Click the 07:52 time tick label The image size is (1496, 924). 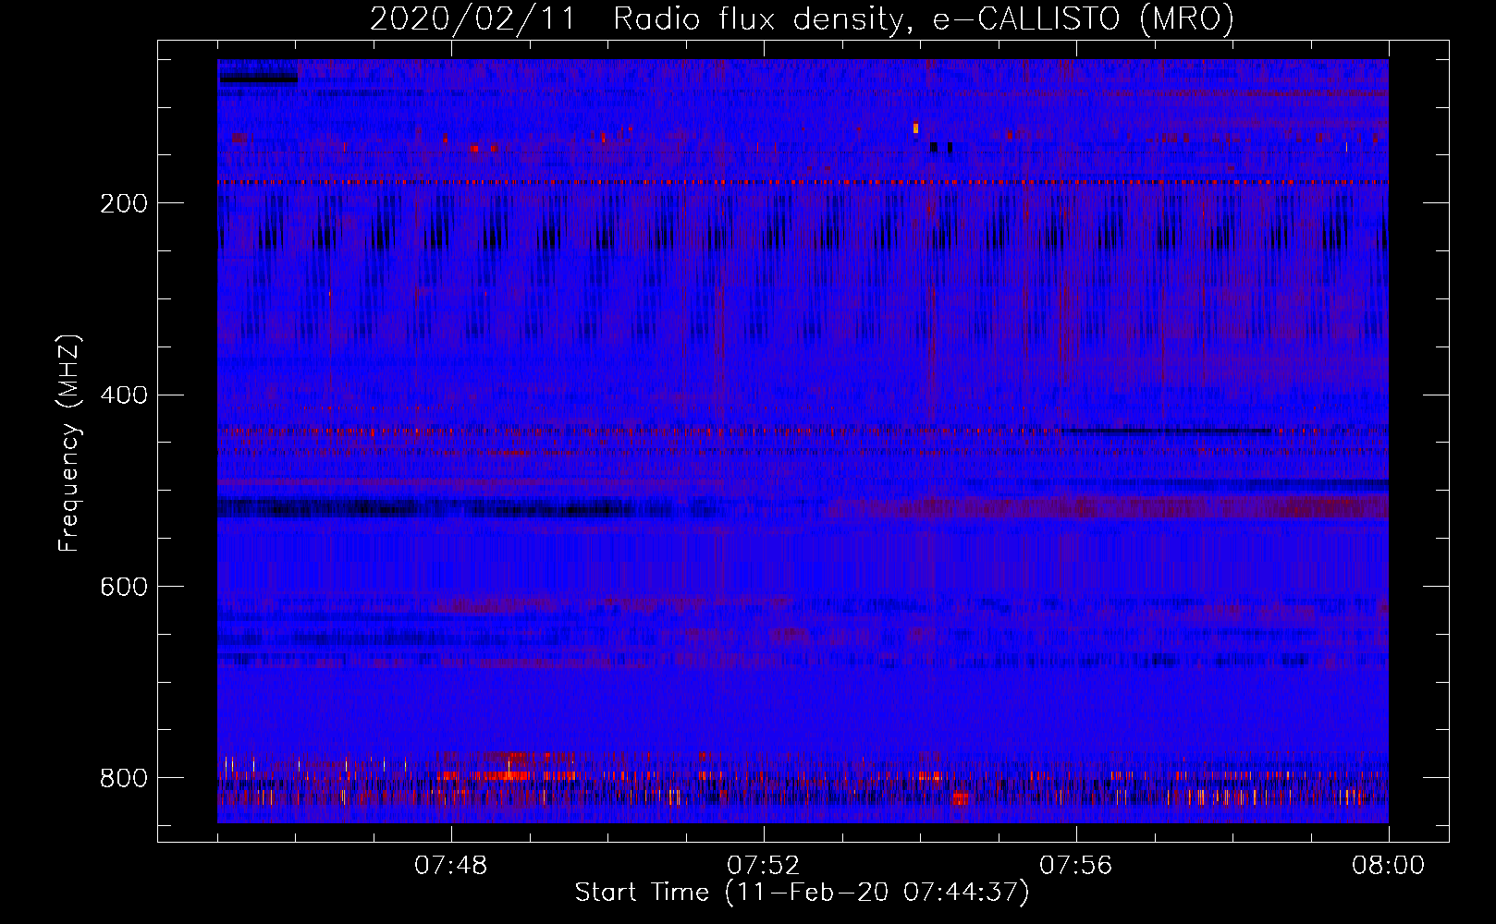[764, 866]
